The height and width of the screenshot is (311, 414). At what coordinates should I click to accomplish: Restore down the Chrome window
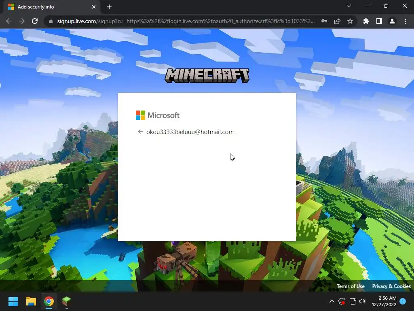386,6
